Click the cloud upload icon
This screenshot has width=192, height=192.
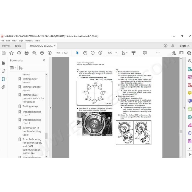pos(19,53)
